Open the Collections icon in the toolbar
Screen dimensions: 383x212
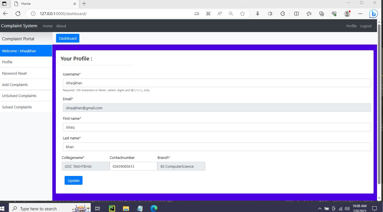pos(321,13)
